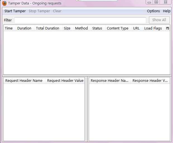Sort by Total Duration column header
This screenshot has width=173, height=143.
click(x=49, y=28)
